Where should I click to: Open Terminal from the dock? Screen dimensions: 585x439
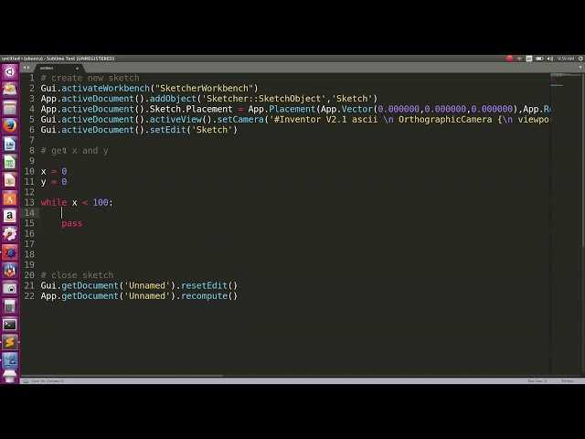[9, 324]
